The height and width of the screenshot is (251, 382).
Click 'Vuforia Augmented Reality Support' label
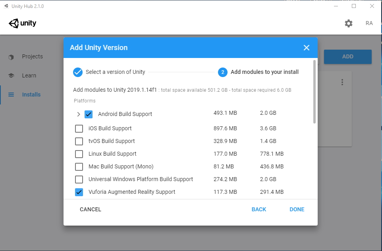click(x=132, y=192)
